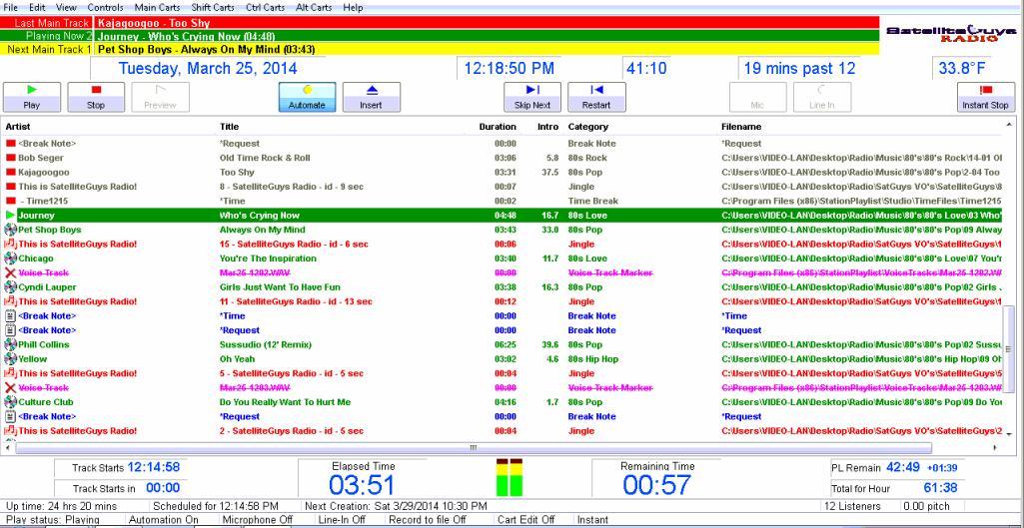The image size is (1024, 528).
Task: Open the Help menu
Action: [353, 7]
